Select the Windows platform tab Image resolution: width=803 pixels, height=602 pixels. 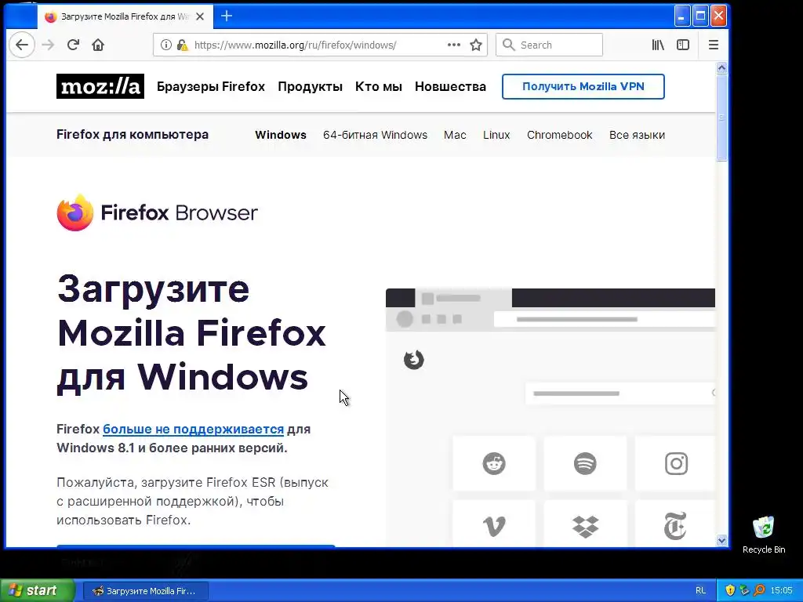click(281, 135)
